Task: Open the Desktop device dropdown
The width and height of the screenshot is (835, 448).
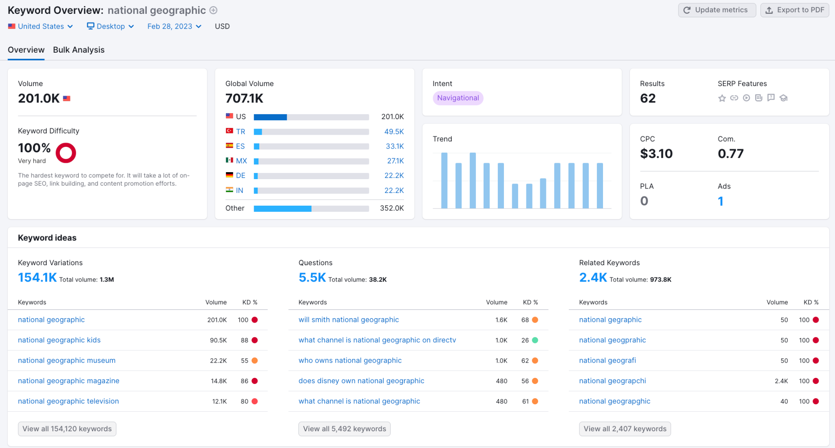Action: click(110, 27)
